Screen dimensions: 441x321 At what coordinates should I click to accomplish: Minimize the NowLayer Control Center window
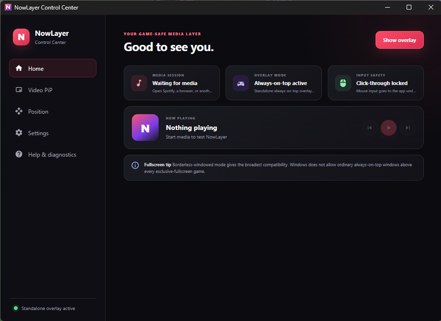[387, 7]
